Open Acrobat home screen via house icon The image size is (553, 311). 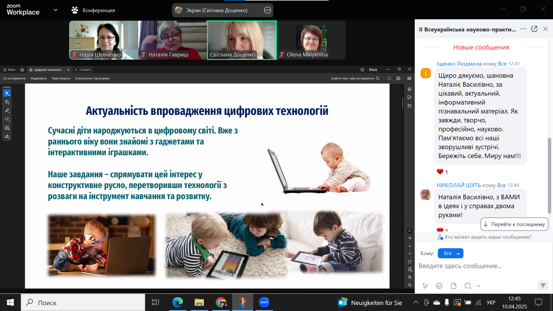pyautogui.click(x=22, y=70)
